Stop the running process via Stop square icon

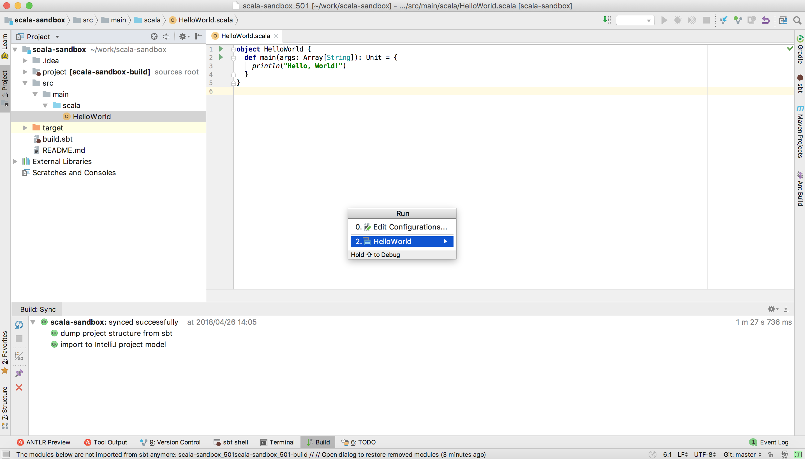click(x=707, y=20)
